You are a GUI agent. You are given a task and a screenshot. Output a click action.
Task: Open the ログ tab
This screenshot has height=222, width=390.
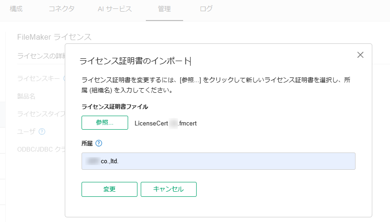click(206, 9)
